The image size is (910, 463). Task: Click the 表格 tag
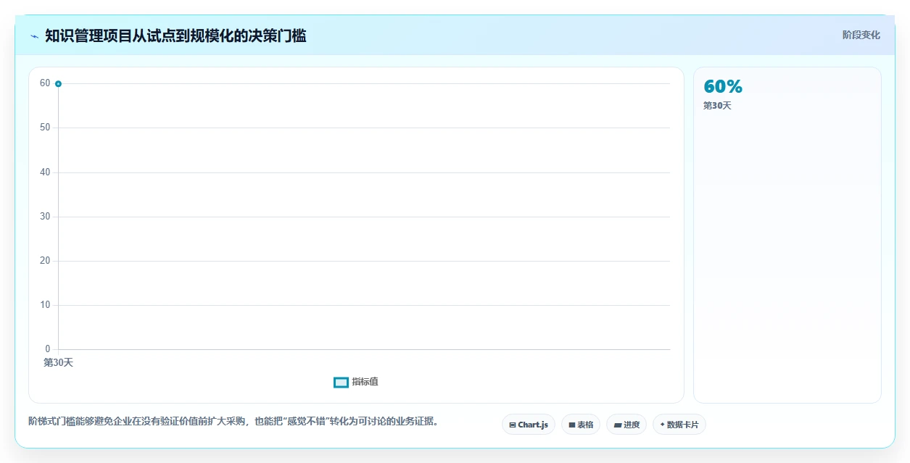coord(581,425)
